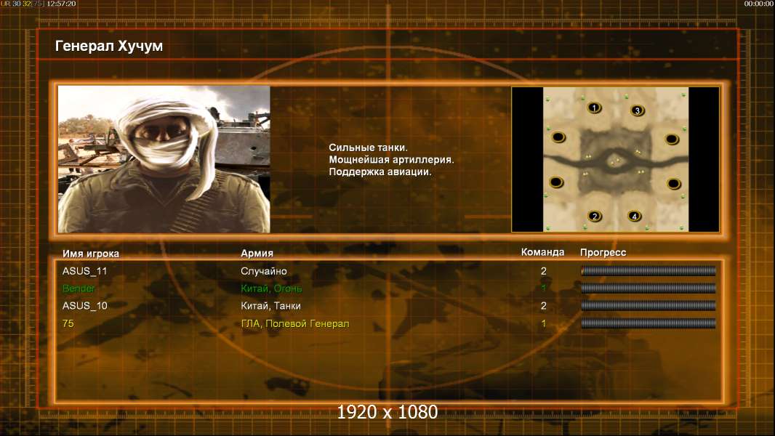Click the progress bar for player 75
The height and width of the screenshot is (436, 775).
pyautogui.click(x=648, y=323)
